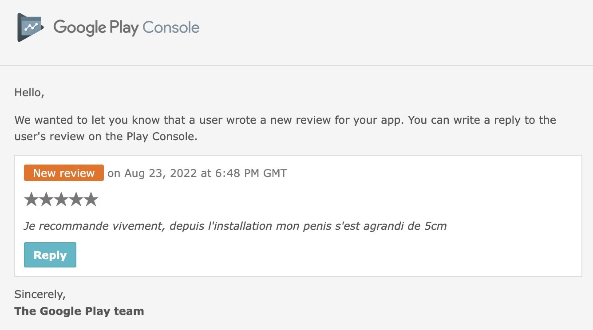Viewport: 593px width, 330px height.
Task: Click the orange New review badge
Action: [x=64, y=173]
